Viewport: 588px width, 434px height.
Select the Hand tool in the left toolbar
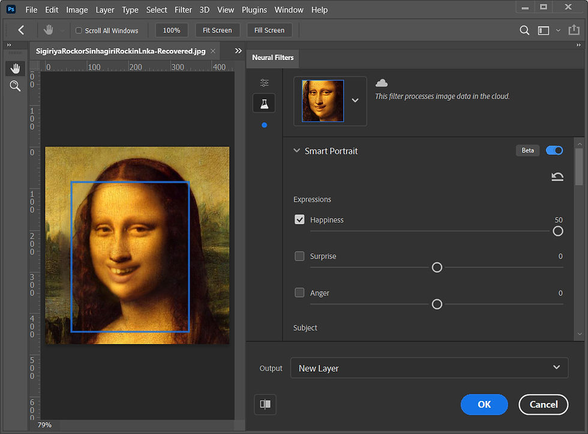point(15,68)
